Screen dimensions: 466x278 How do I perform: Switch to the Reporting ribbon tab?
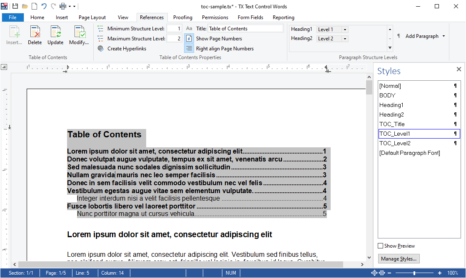coord(283,17)
